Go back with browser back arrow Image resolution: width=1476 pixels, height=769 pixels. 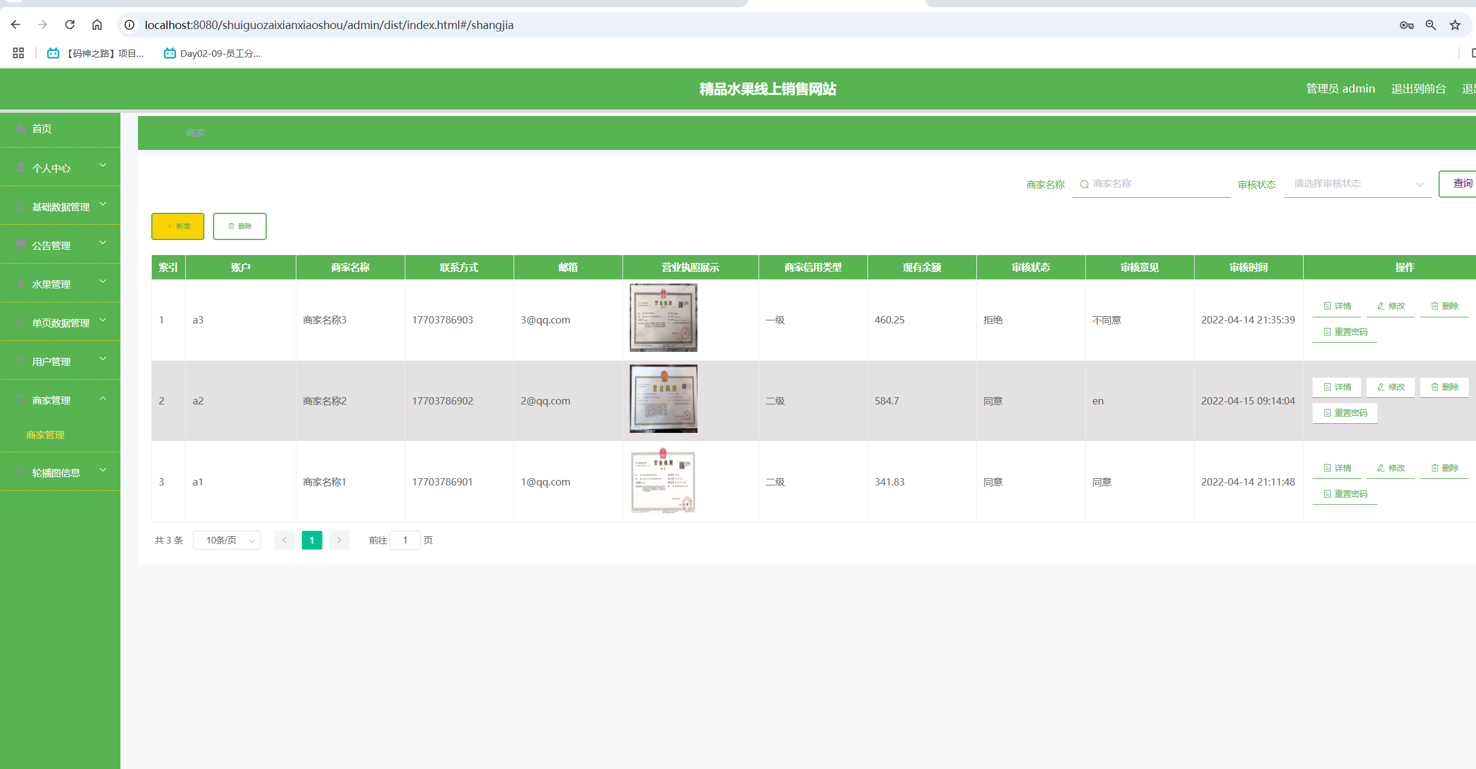click(16, 25)
